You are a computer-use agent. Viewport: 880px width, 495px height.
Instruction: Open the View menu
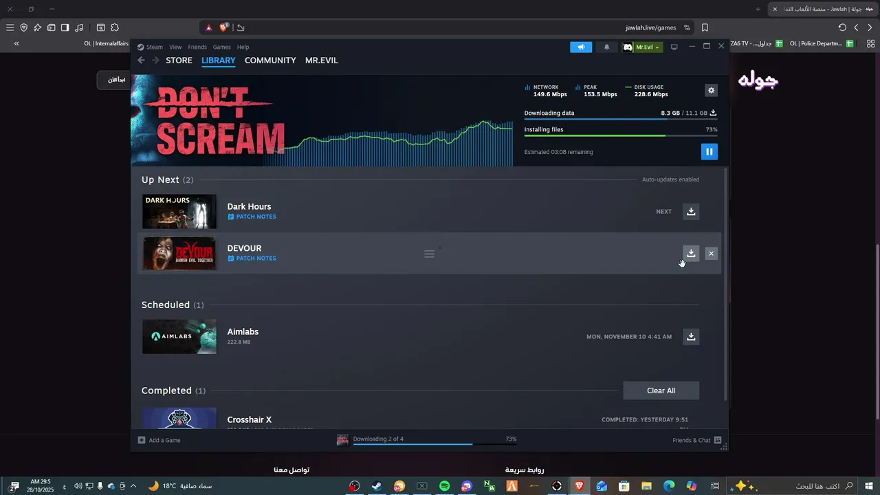175,47
